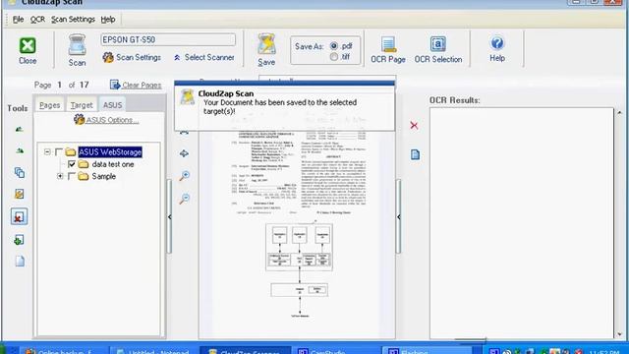629x354 pixels.
Task: Open Help from the blue question icon
Action: (497, 43)
